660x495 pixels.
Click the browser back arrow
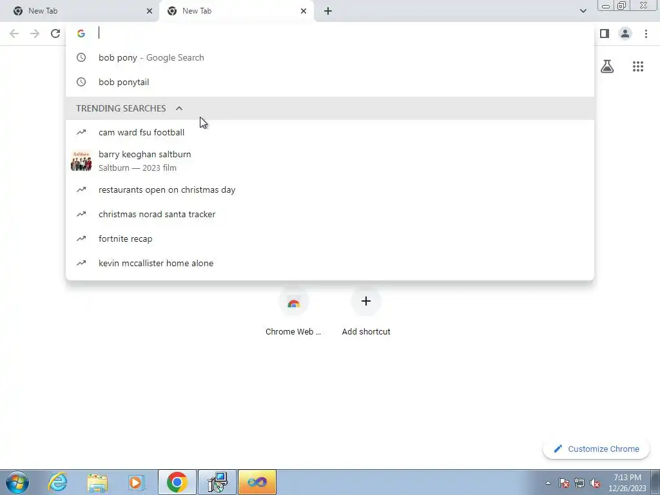pos(14,34)
